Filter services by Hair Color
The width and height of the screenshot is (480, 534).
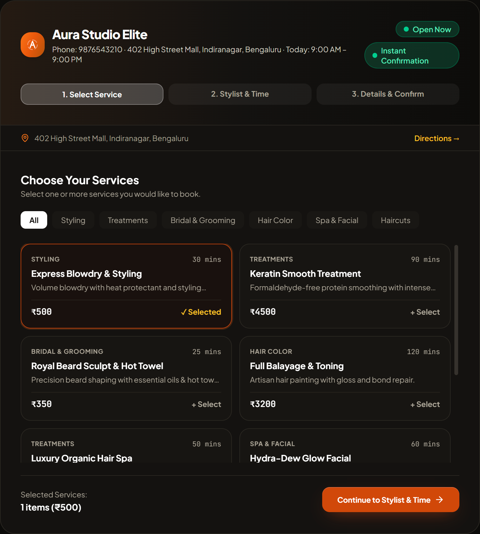[275, 220]
